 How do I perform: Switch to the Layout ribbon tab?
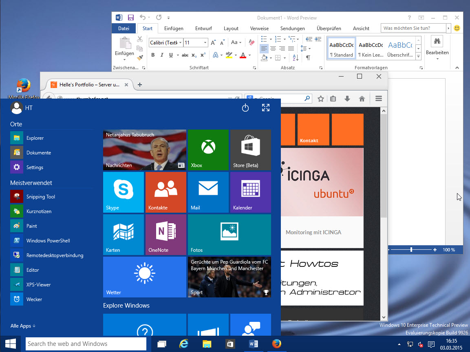(x=231, y=29)
